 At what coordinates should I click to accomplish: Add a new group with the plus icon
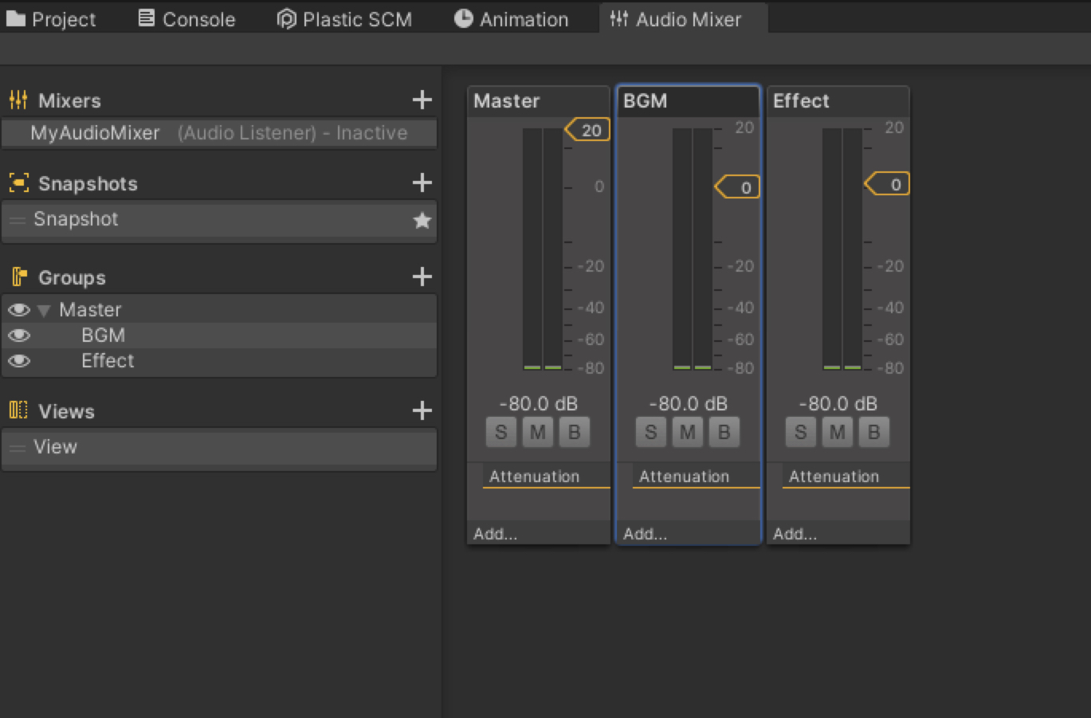point(422,276)
